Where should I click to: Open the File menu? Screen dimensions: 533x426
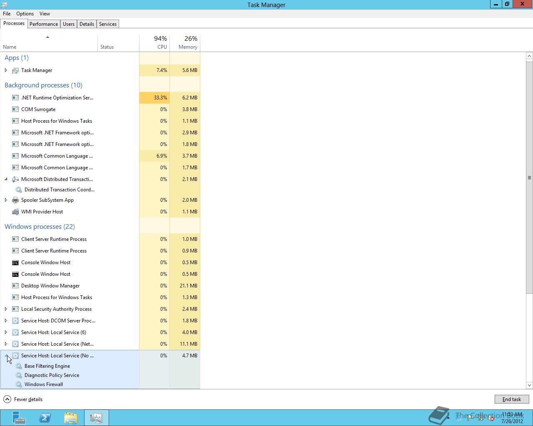tap(7, 14)
